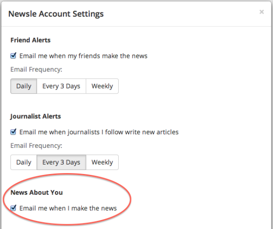Click the Friend Alerts section heading

click(30, 40)
